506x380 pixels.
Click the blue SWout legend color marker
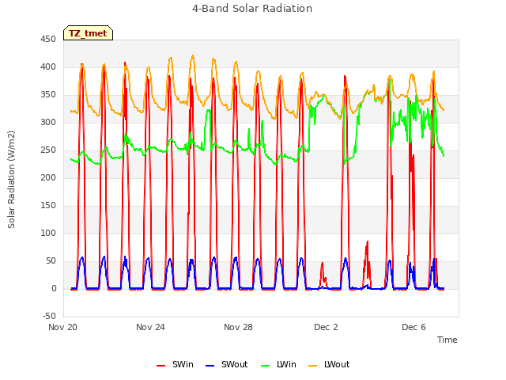pyautogui.click(x=210, y=366)
